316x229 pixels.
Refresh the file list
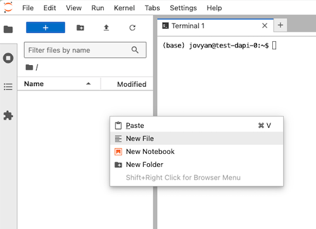click(x=132, y=28)
